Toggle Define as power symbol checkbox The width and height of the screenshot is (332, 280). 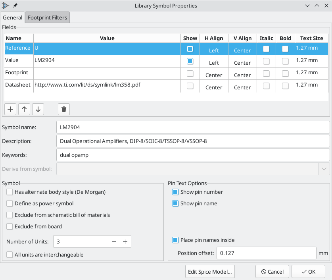pos(10,203)
